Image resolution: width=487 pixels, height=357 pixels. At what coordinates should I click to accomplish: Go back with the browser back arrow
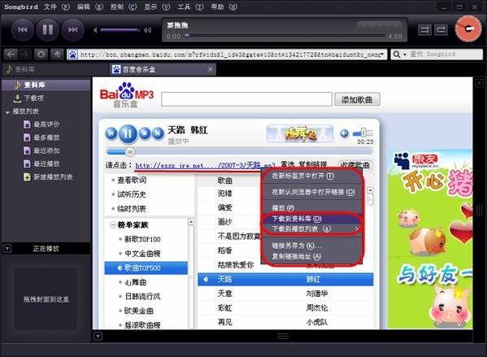tap(11, 54)
